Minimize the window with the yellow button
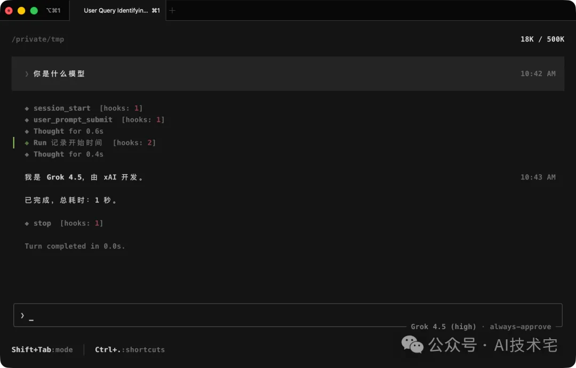 pos(21,11)
